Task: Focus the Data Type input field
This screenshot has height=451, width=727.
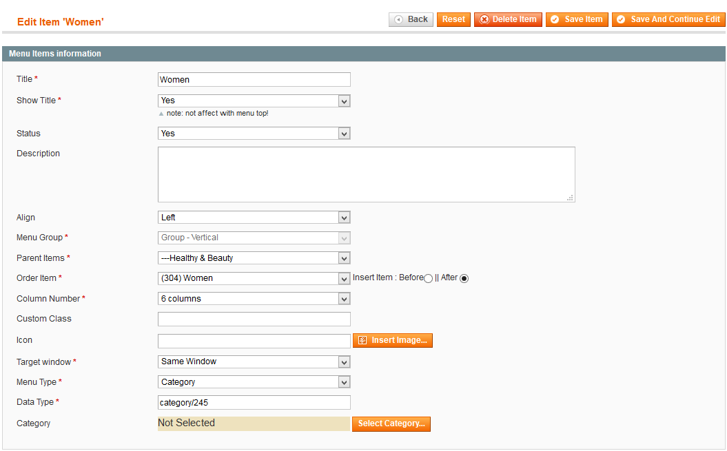Action: click(254, 402)
